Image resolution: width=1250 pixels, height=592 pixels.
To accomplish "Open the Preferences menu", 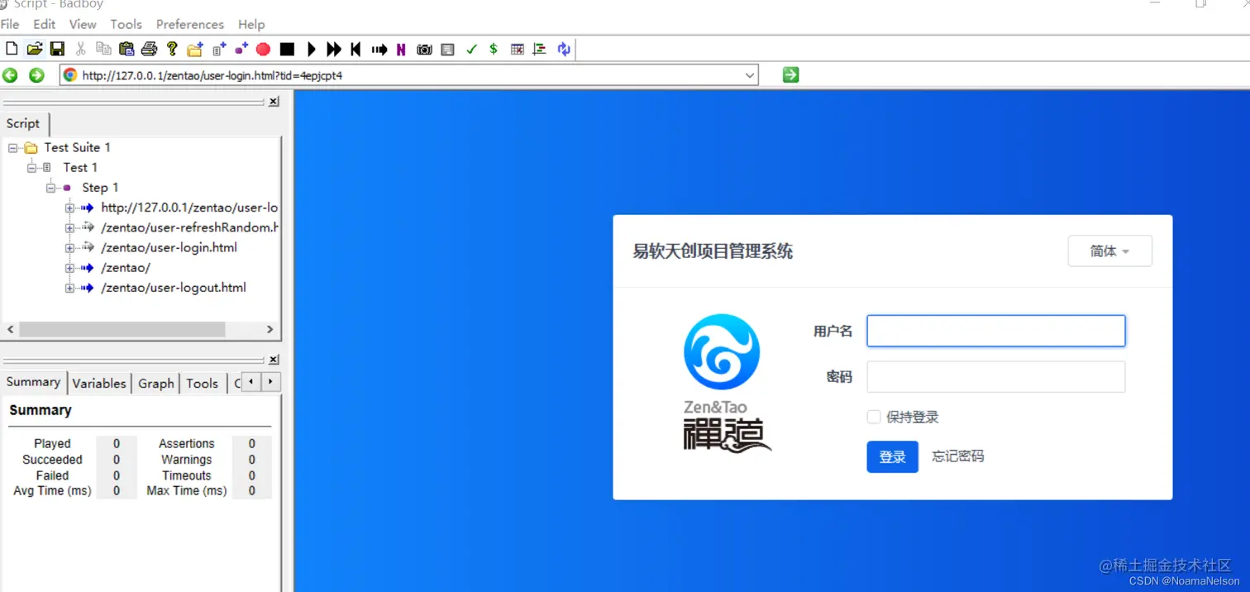I will tap(189, 24).
